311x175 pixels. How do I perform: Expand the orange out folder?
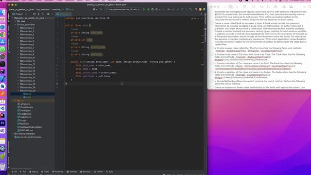tap(15, 101)
